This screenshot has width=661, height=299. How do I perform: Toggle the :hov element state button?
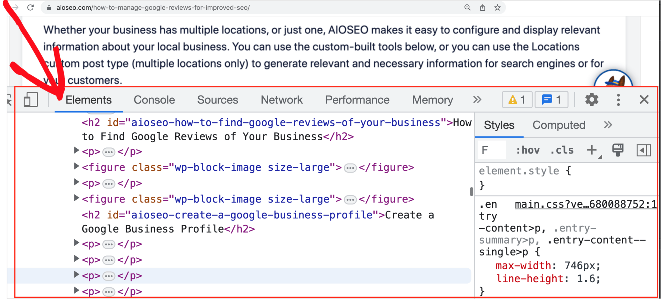point(528,150)
